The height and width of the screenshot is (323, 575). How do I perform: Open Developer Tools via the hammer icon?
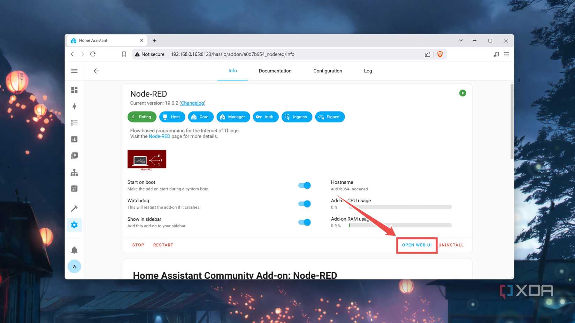[x=74, y=208]
